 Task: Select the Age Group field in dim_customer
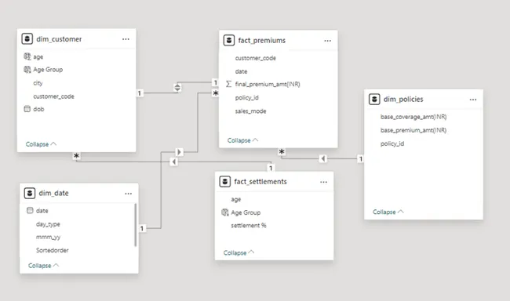[48, 70]
